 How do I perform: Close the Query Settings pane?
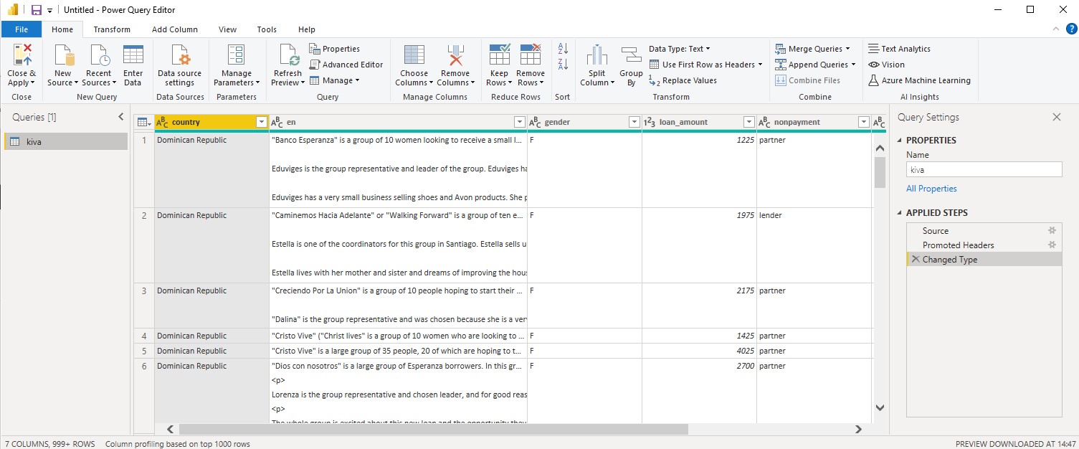coord(1056,117)
